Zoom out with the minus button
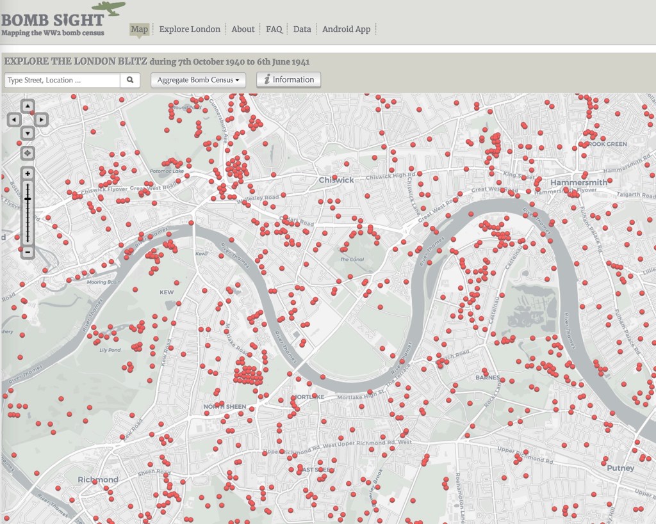 pyautogui.click(x=28, y=252)
